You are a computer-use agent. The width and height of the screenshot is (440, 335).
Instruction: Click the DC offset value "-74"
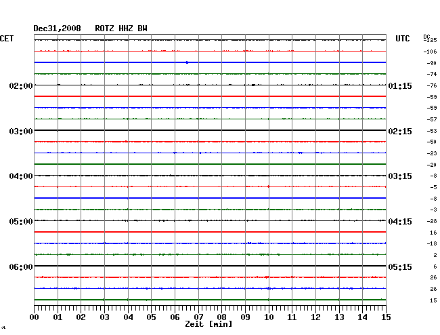tap(432, 74)
